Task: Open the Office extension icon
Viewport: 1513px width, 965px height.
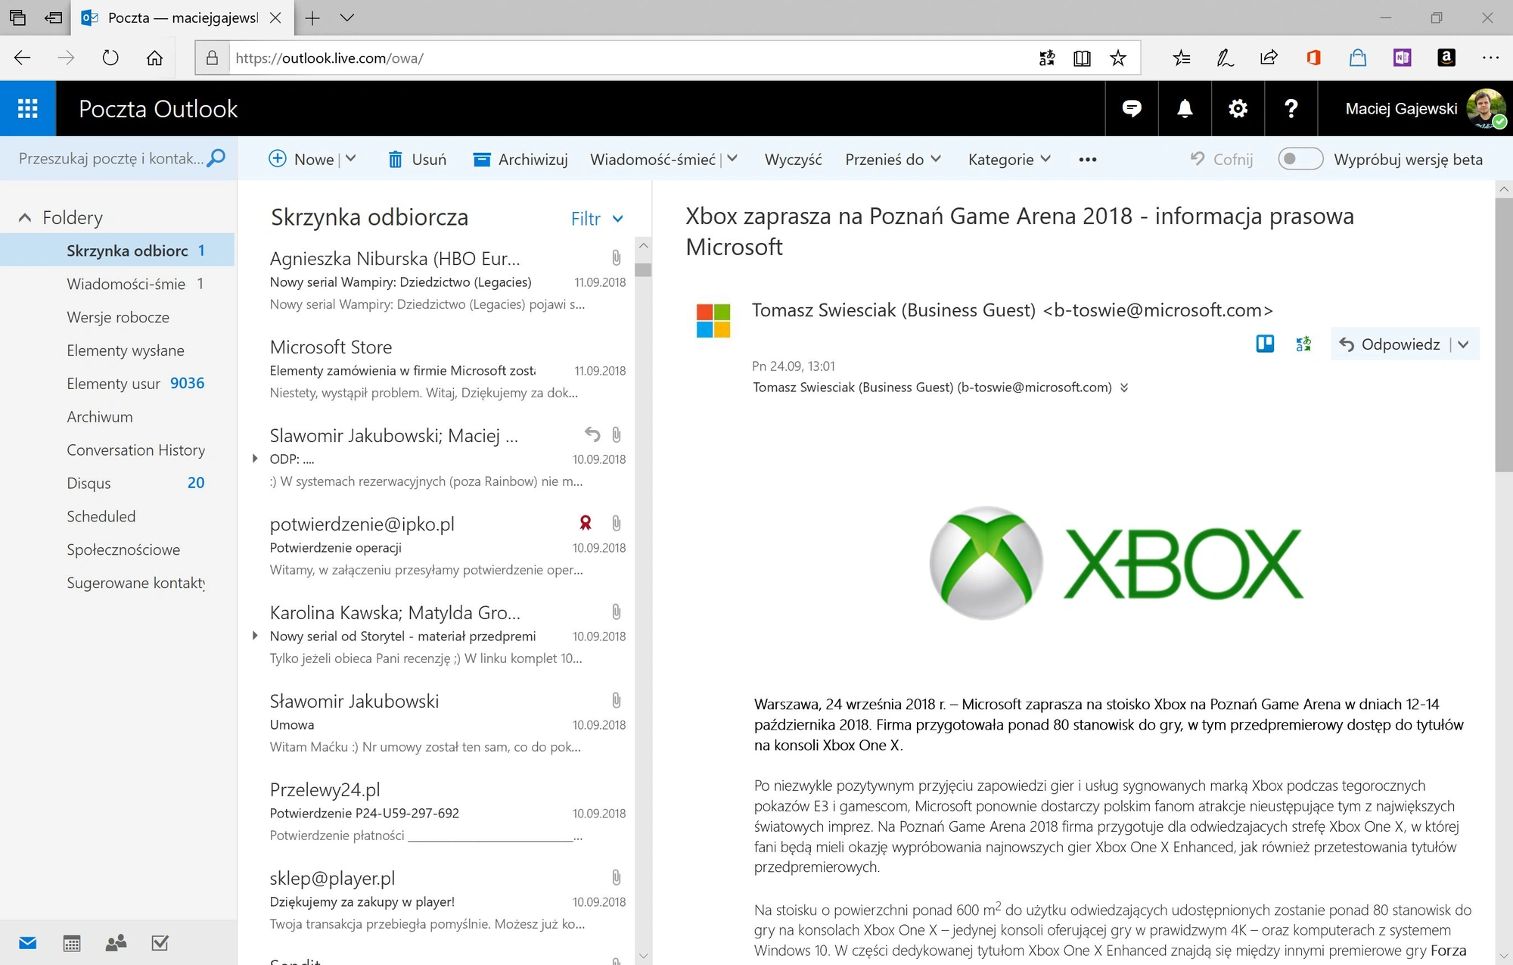Action: [1313, 58]
